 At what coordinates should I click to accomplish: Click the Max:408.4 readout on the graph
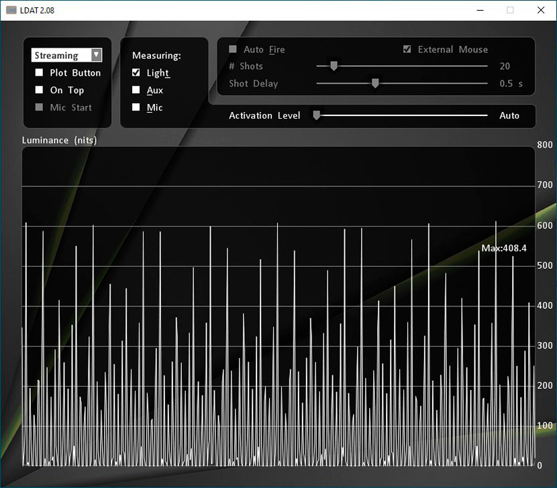point(504,248)
